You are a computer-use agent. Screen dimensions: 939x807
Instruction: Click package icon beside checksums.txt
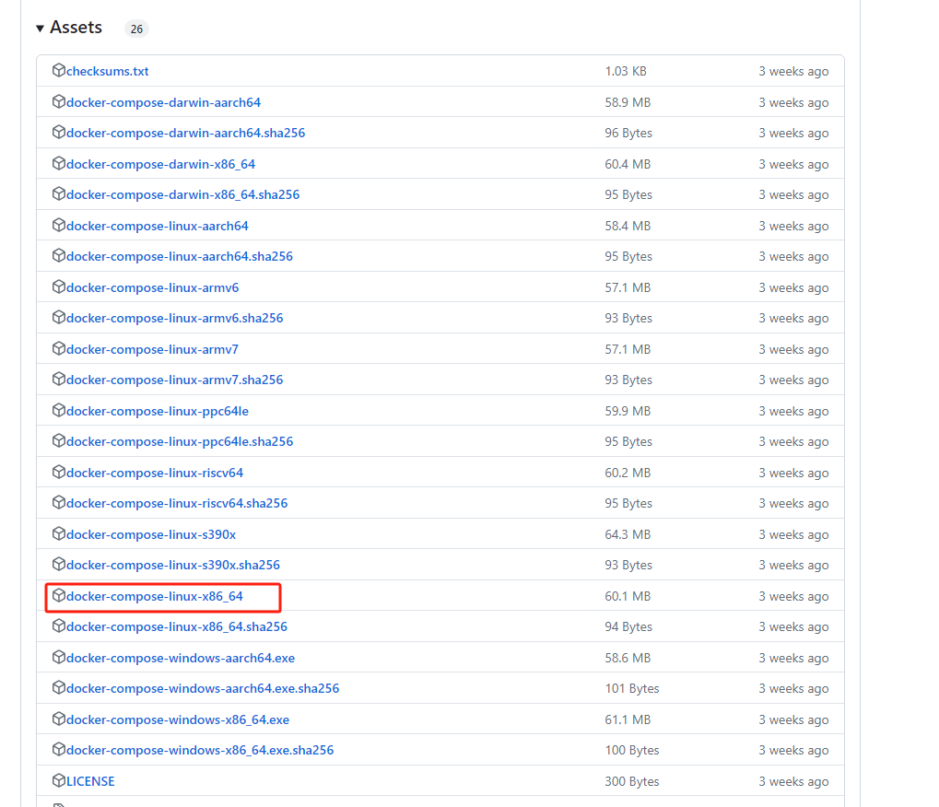coord(59,71)
